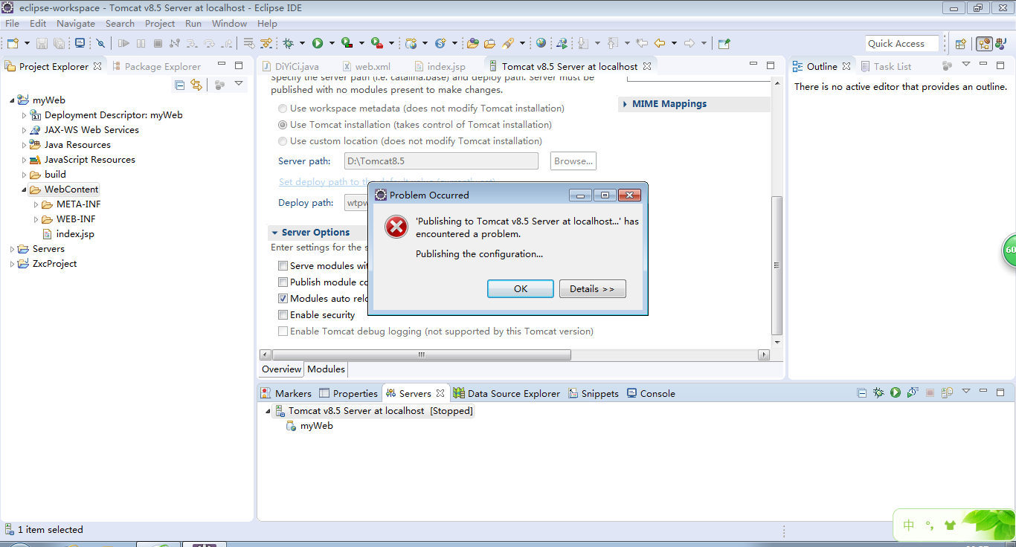Maximize the Servers view panel

1000,392
